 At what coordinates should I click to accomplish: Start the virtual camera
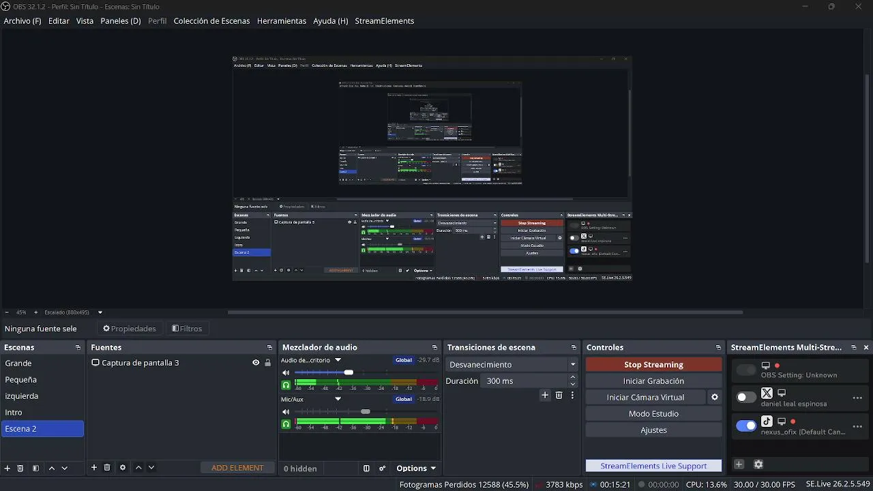pos(646,398)
